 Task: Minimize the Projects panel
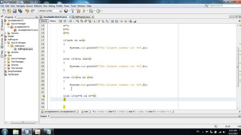tap(37, 17)
